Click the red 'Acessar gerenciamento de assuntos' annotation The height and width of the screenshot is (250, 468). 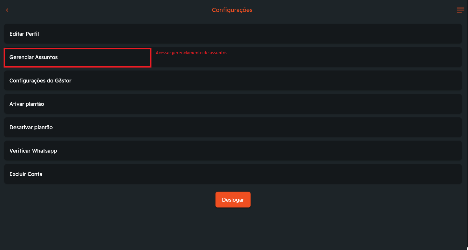click(191, 53)
